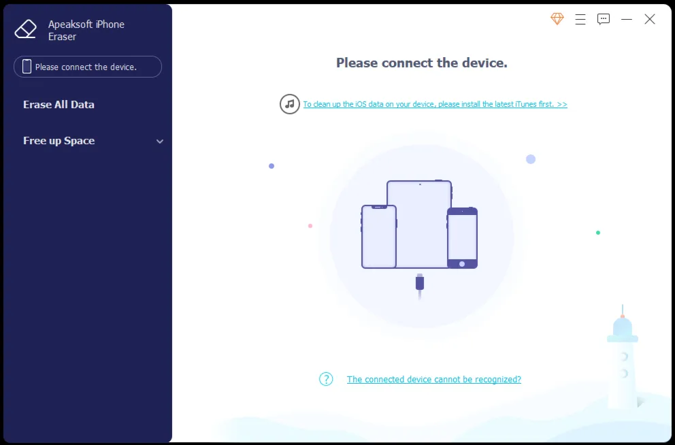This screenshot has width=675, height=445.
Task: Open the hamburger menu icon
Action: pos(580,19)
